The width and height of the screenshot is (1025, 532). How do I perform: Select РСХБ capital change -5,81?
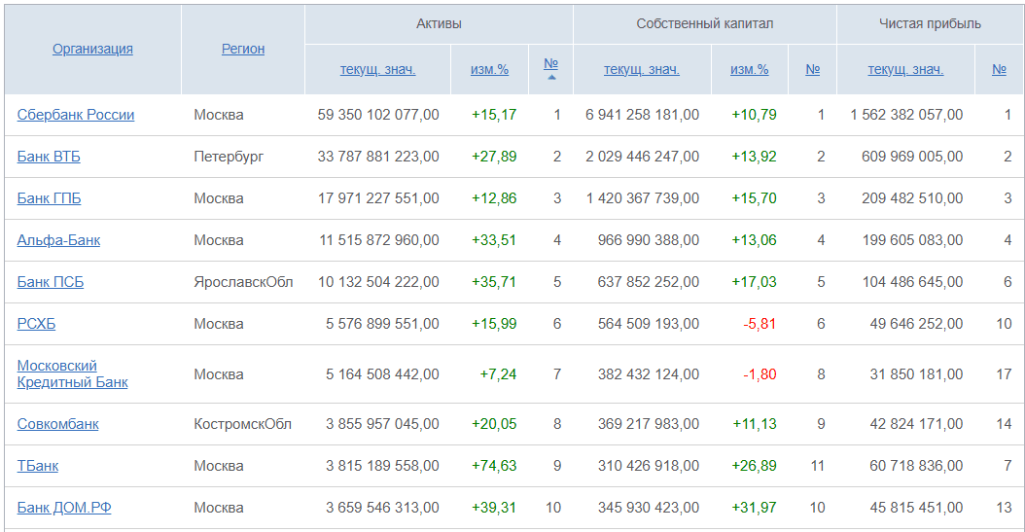pos(760,324)
